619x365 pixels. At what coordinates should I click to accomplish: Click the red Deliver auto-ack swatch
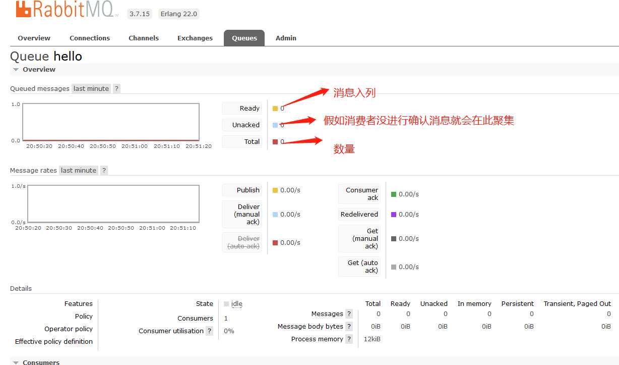click(x=275, y=242)
